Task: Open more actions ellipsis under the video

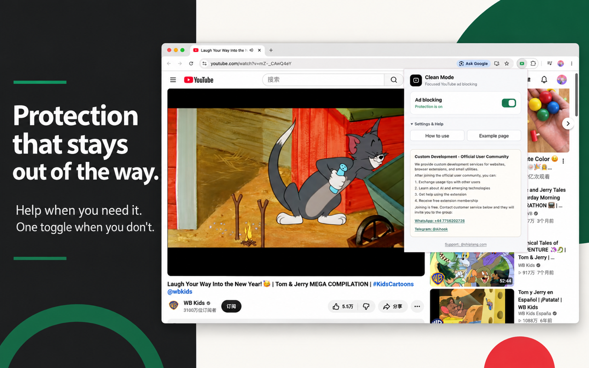Action: pyautogui.click(x=417, y=306)
